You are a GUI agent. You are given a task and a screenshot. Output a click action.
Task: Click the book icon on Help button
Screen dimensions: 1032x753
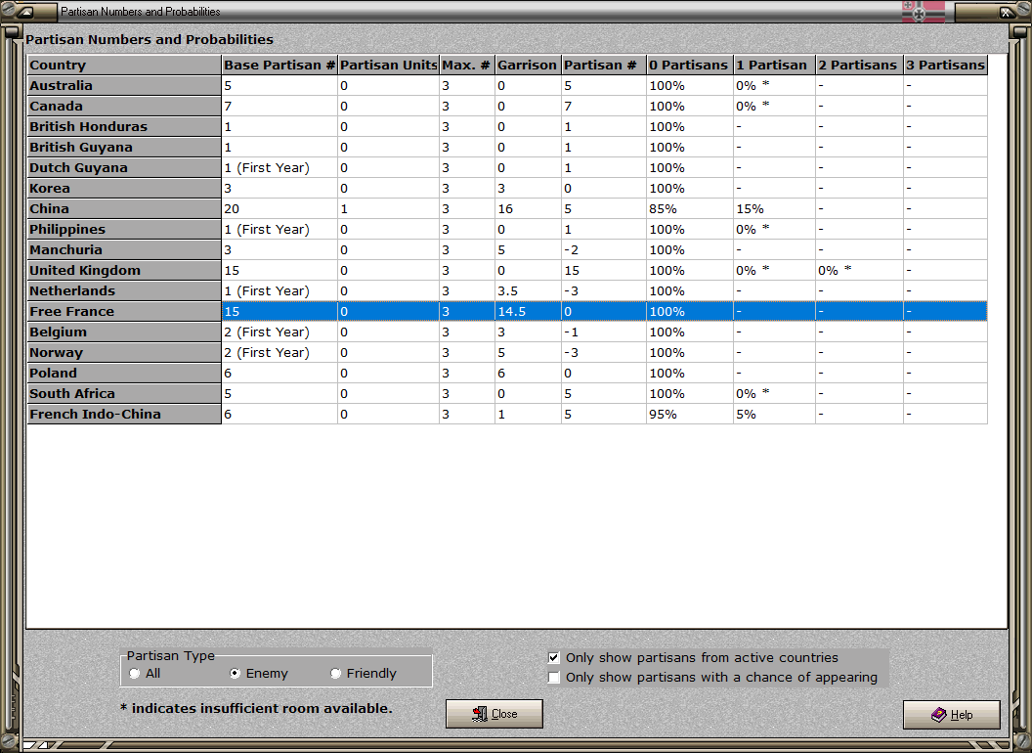(x=938, y=715)
